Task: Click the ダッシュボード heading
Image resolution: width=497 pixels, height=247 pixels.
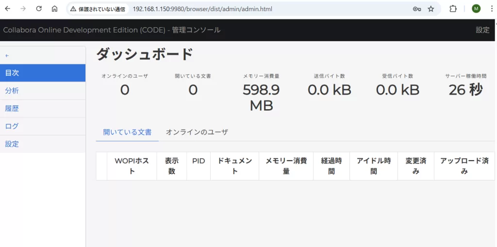Action: pyautogui.click(x=145, y=54)
